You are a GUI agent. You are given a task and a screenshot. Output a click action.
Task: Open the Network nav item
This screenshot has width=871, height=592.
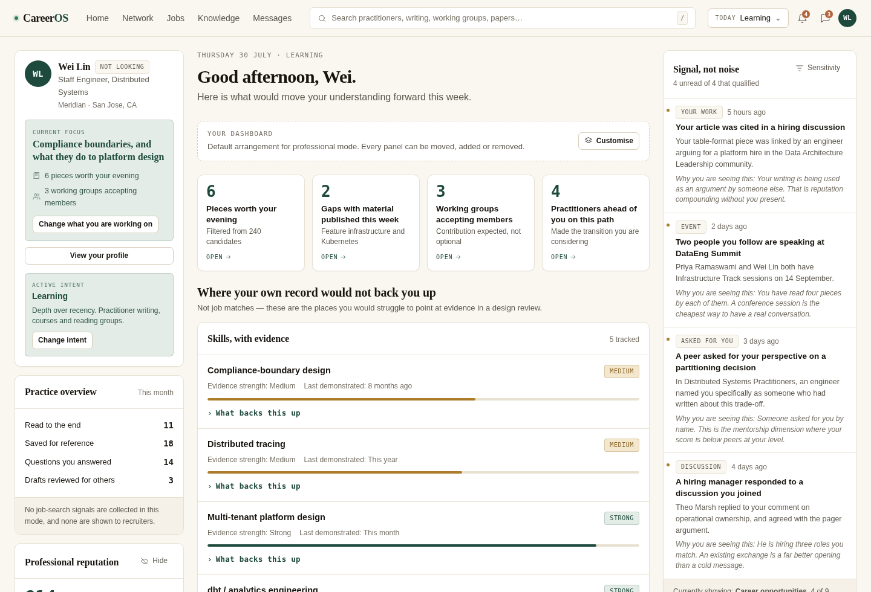pos(138,18)
